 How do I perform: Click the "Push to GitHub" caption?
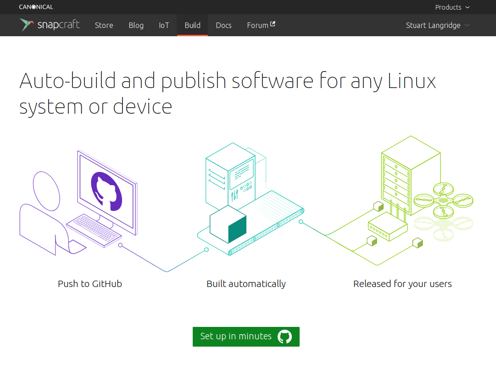90,284
